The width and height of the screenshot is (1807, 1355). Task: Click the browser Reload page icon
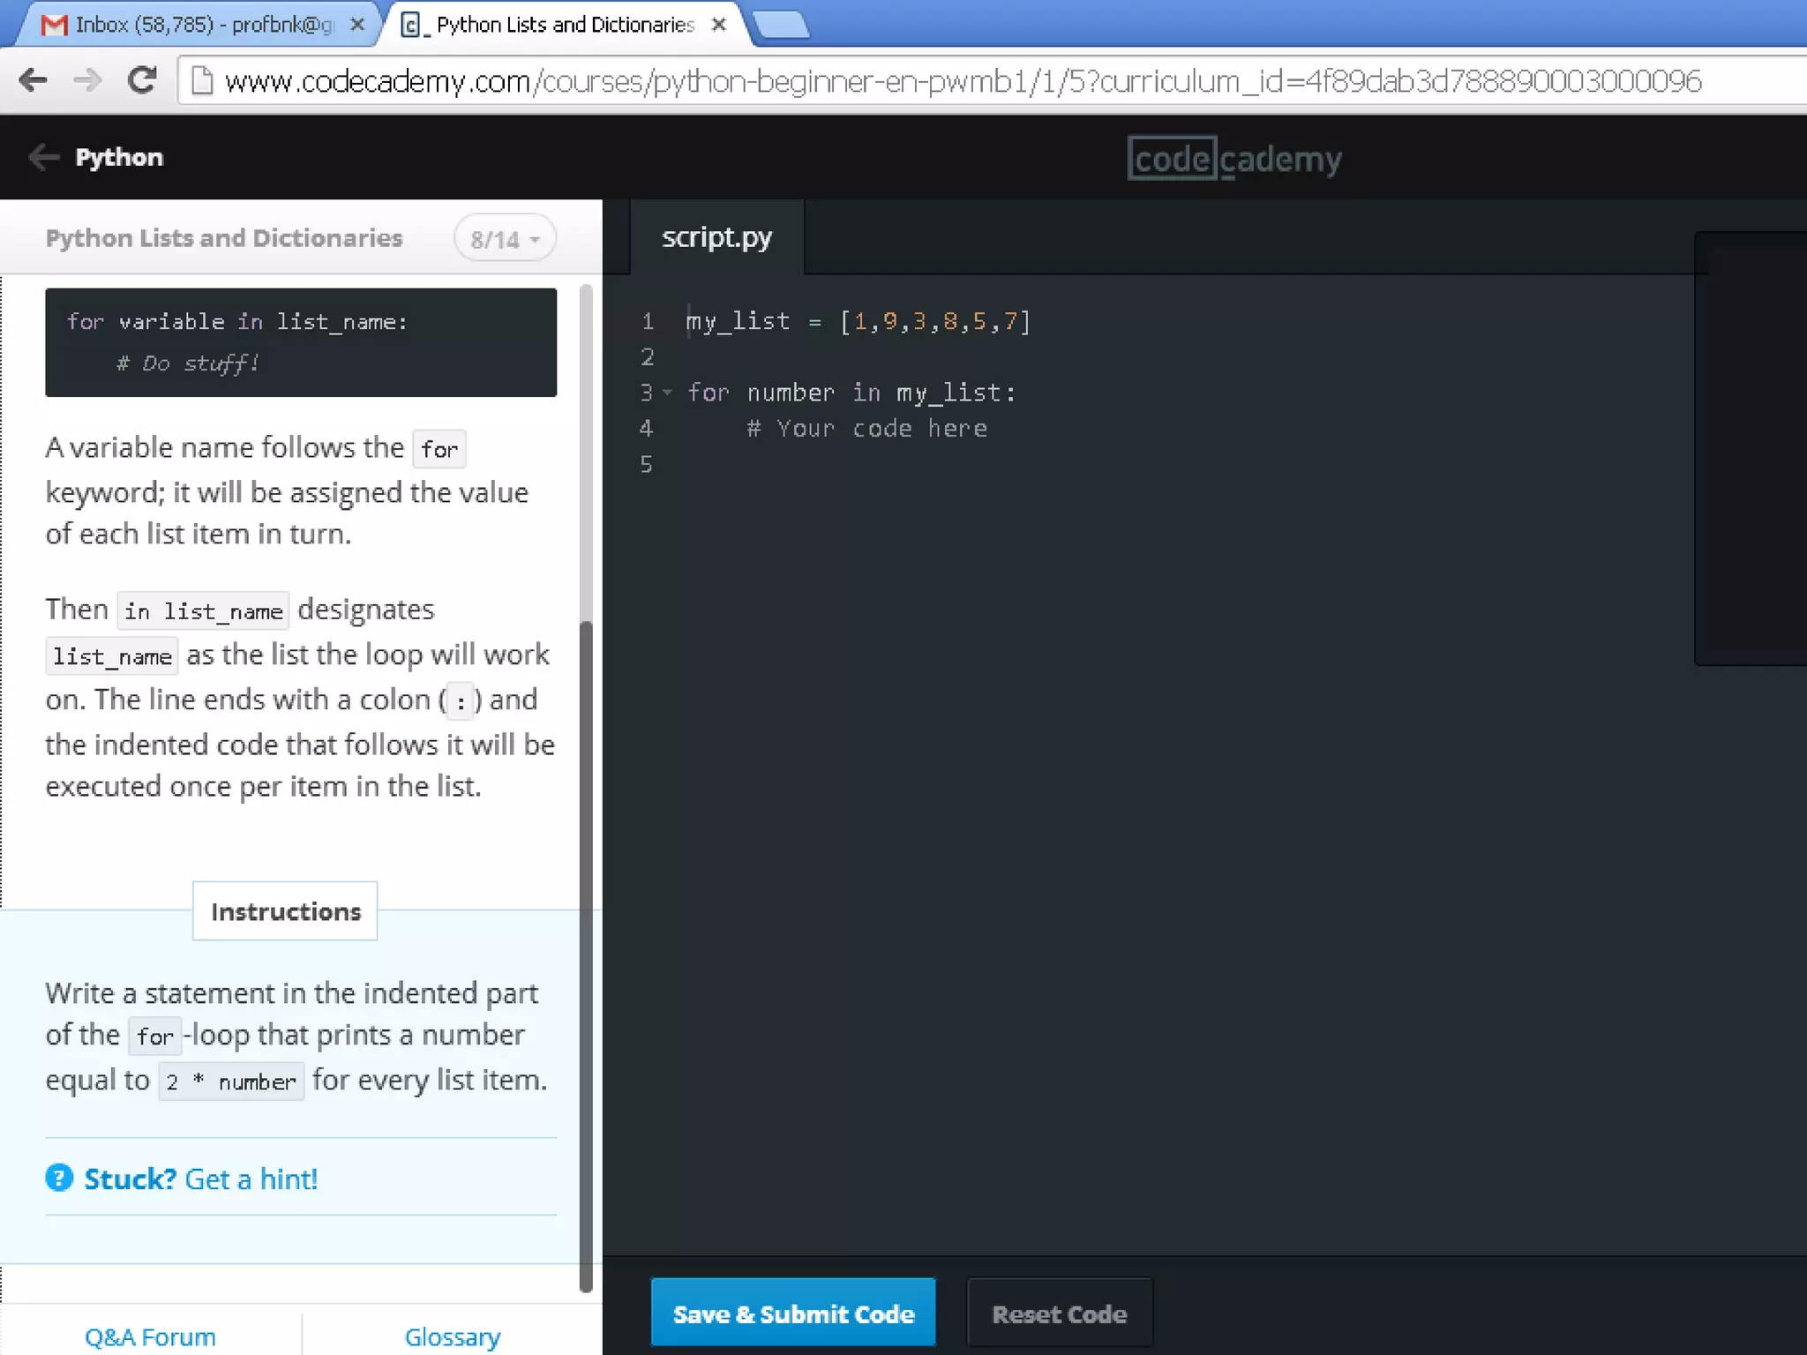coord(142,80)
